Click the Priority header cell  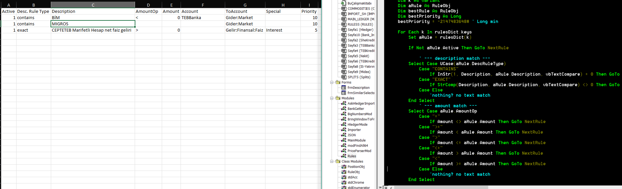(309, 11)
